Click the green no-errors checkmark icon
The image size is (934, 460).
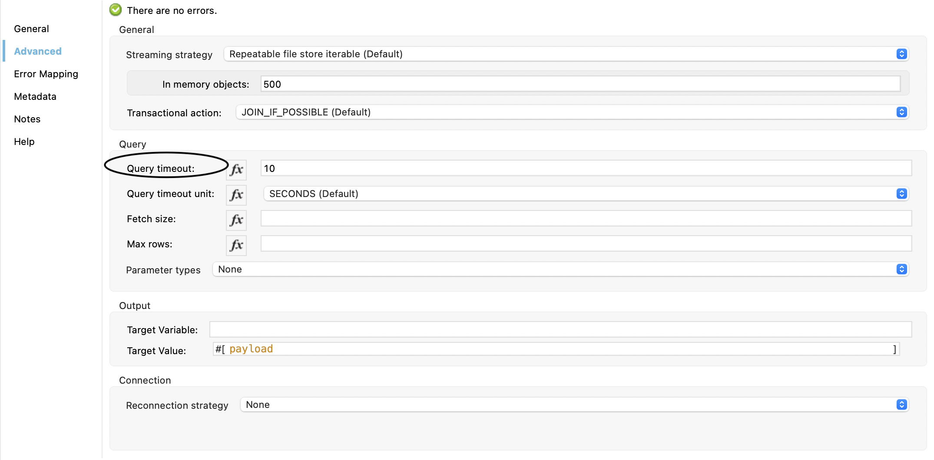point(116,10)
